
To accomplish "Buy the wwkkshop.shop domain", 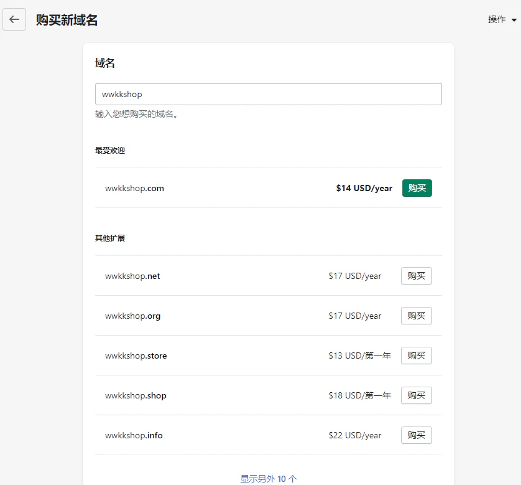I will (416, 395).
